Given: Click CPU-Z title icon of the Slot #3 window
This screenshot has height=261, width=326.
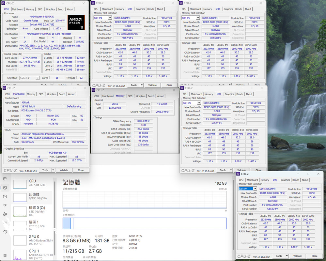Looking at the screenshot, I should (182, 88).
